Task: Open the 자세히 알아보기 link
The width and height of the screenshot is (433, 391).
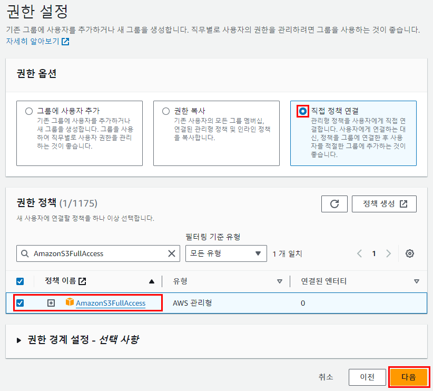Action: pos(37,42)
